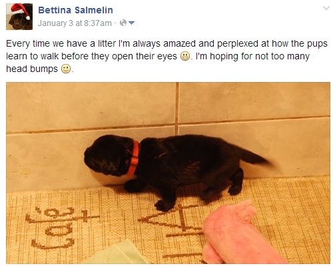
Task: Open the puppy photo in the post
Action: tap(168, 173)
